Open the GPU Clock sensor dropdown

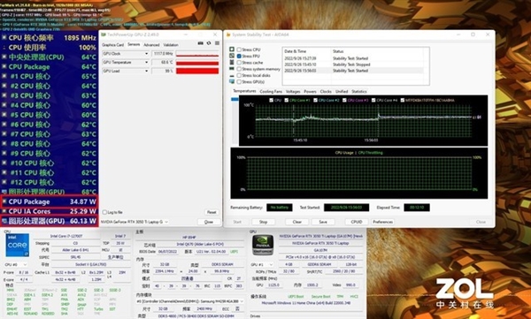coord(126,54)
